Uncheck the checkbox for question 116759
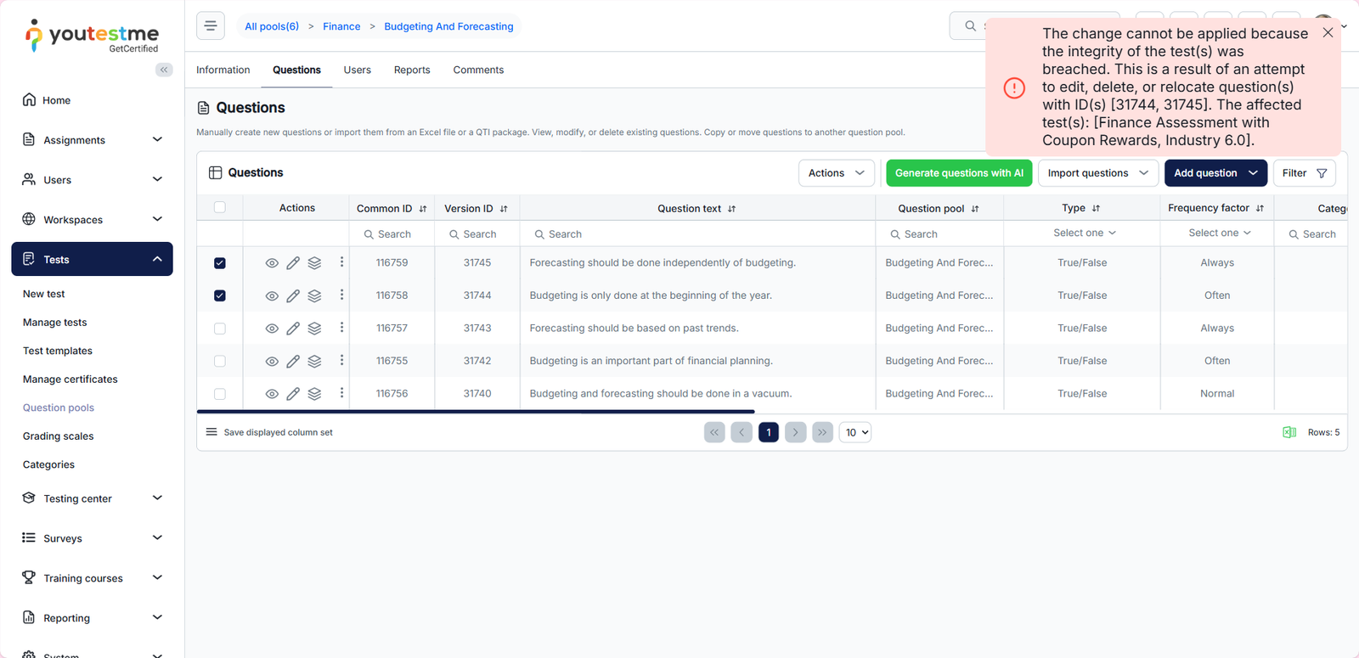This screenshot has width=1359, height=658. point(220,263)
